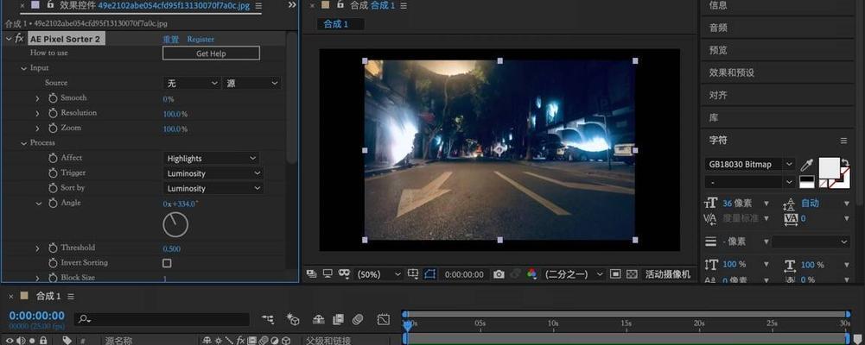The width and height of the screenshot is (865, 345).
Task: Click the 重置 reset link
Action: [170, 39]
